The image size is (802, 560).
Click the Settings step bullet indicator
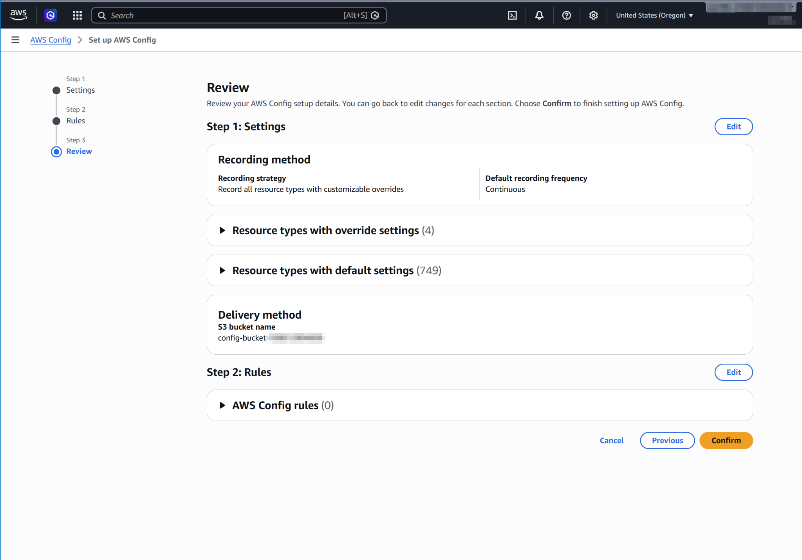coord(56,90)
